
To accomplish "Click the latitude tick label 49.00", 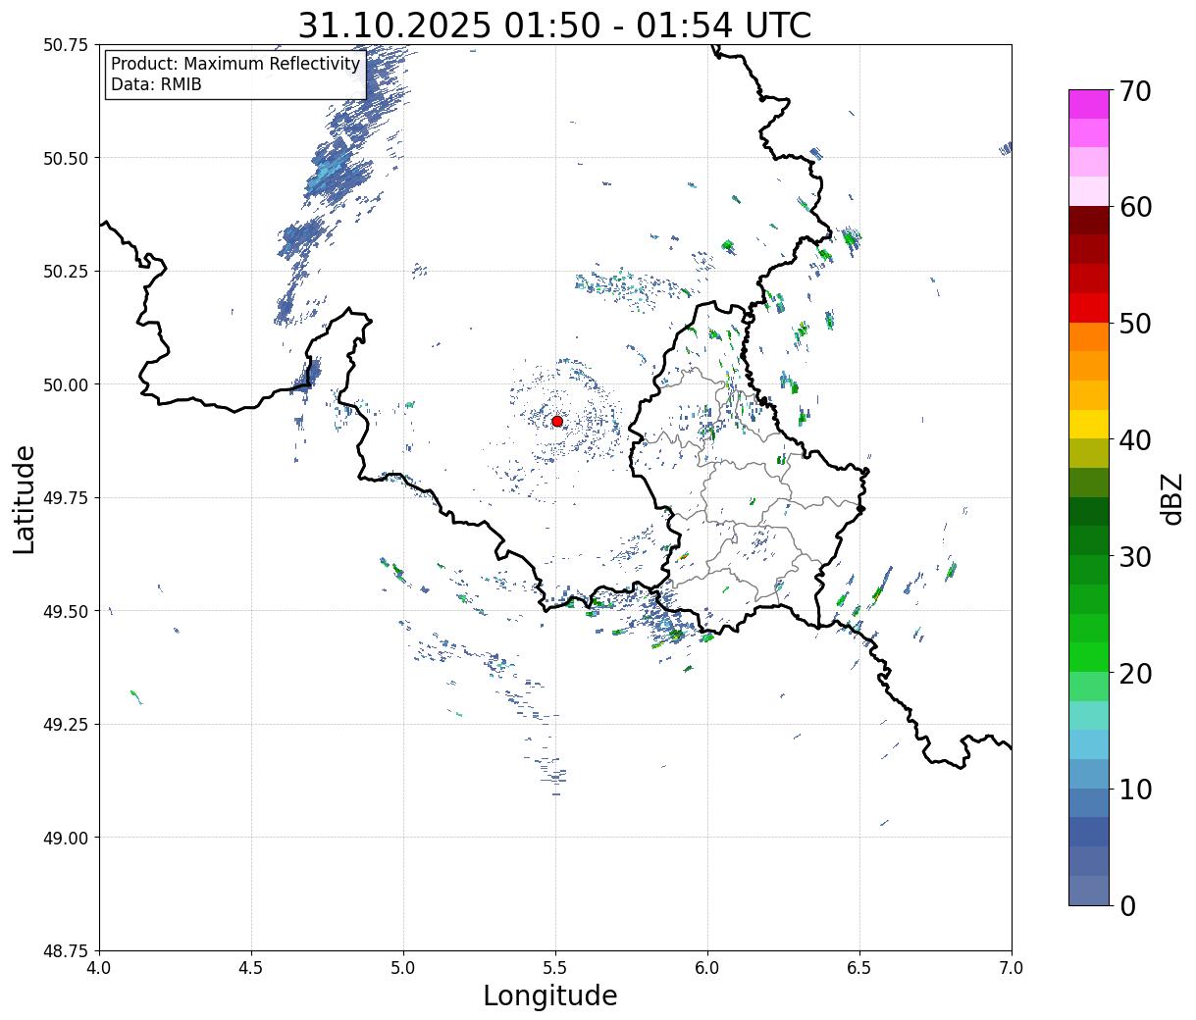I will point(65,838).
